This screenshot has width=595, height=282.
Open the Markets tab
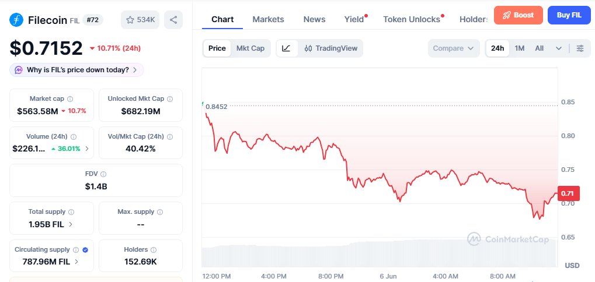268,19
